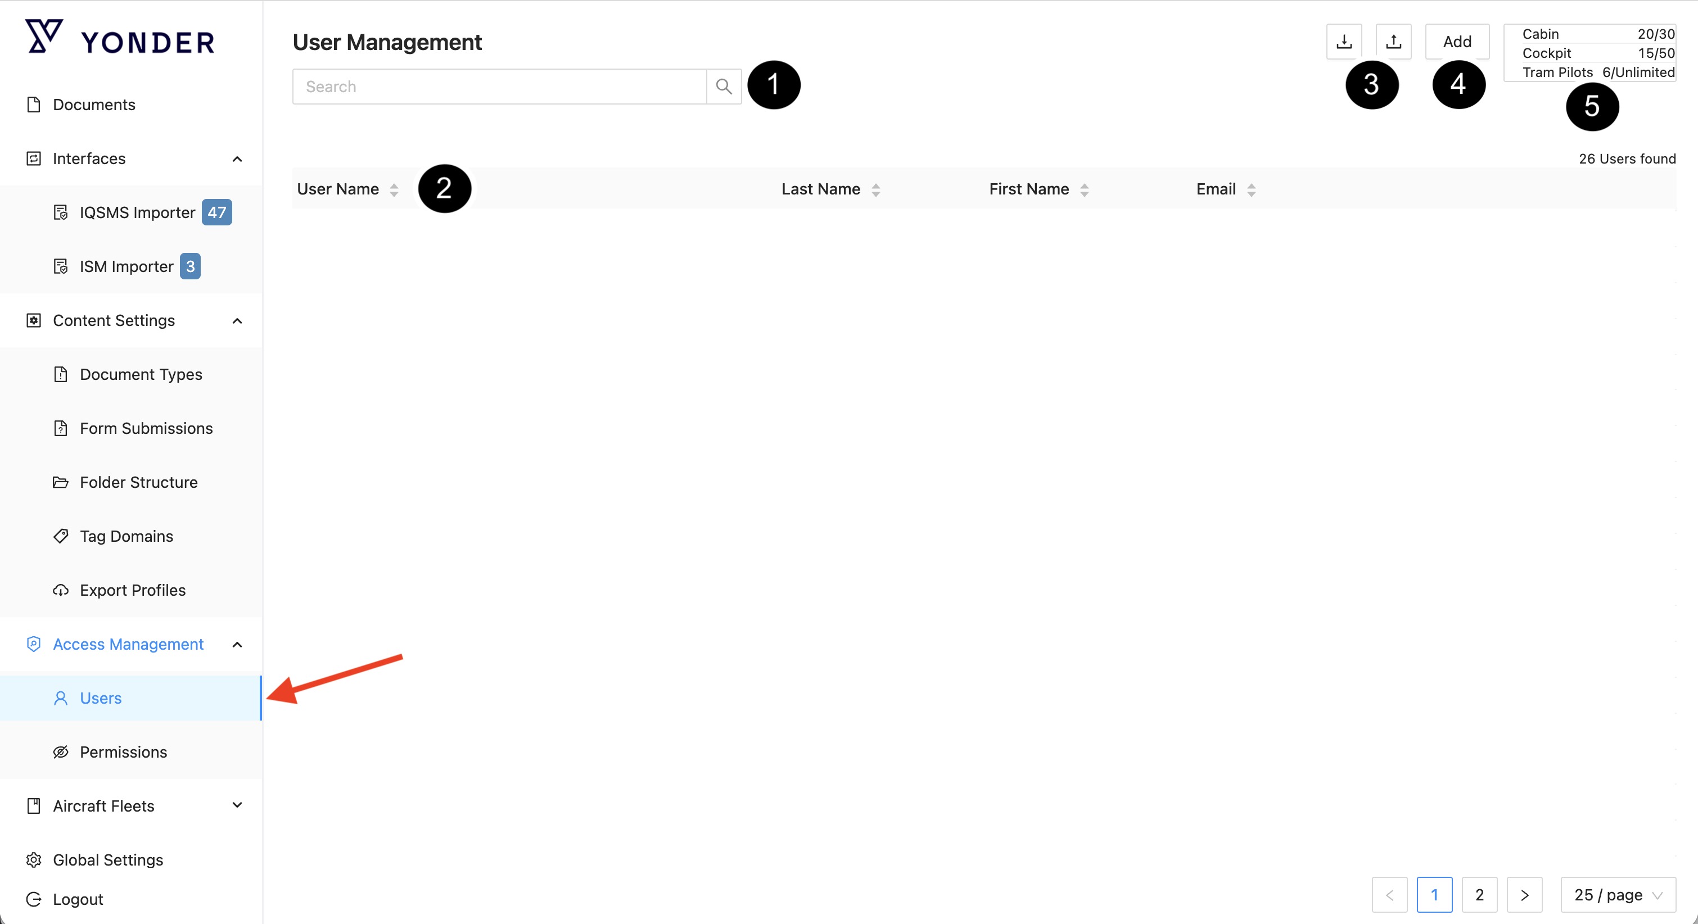1698x924 pixels.
Task: Open IQSMS Importer from sidebar
Action: click(x=137, y=212)
